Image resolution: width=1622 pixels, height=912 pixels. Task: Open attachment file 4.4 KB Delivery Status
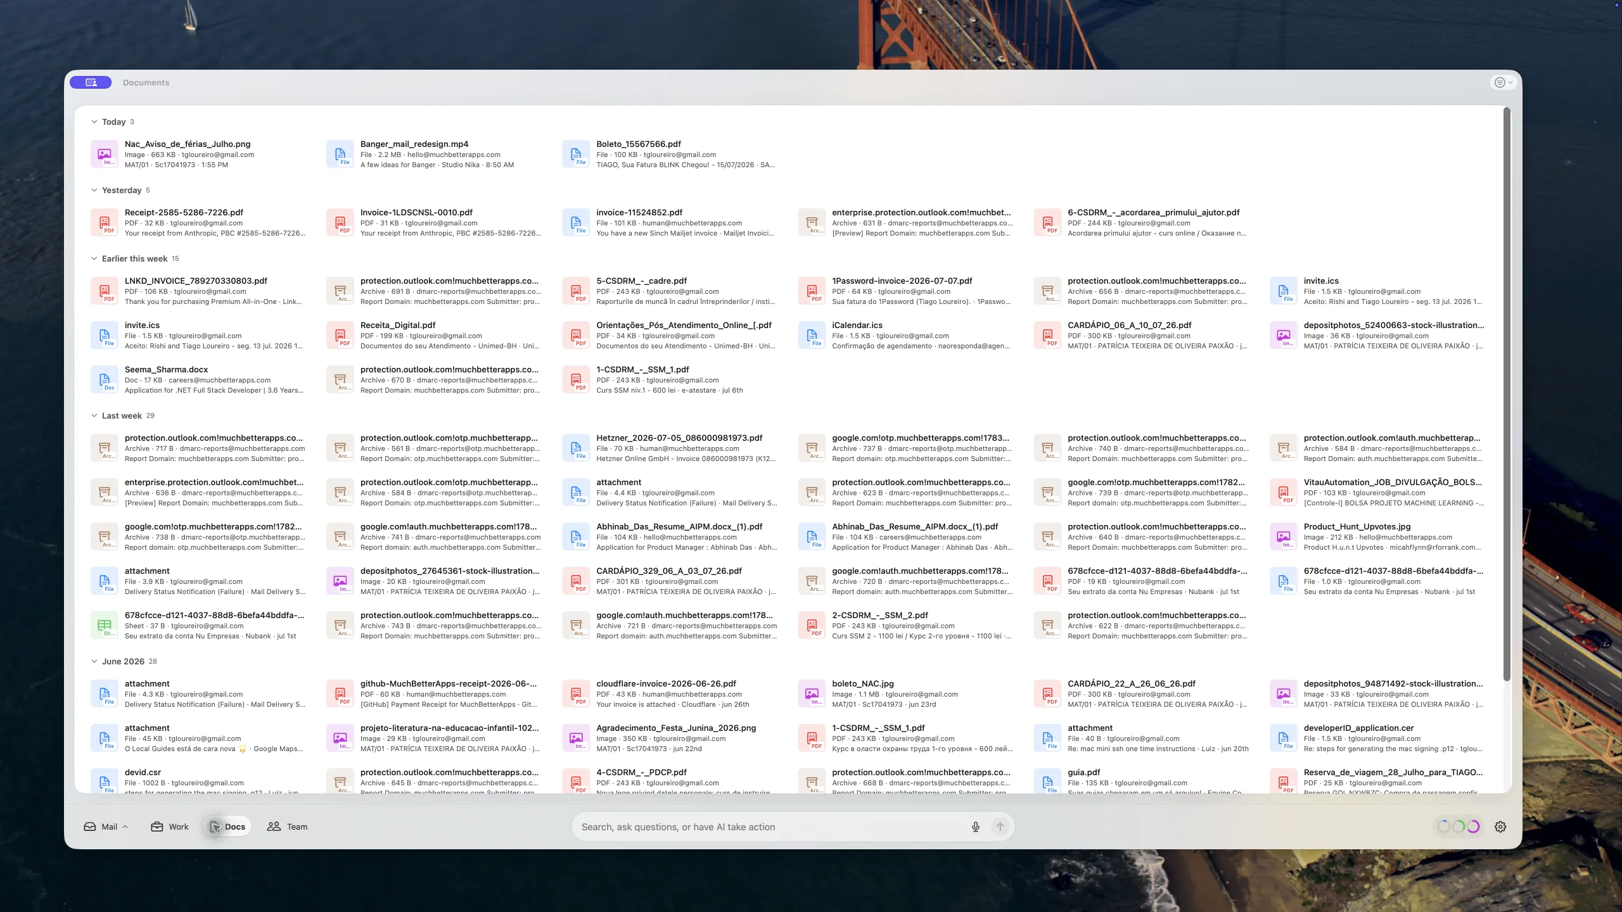[670, 492]
